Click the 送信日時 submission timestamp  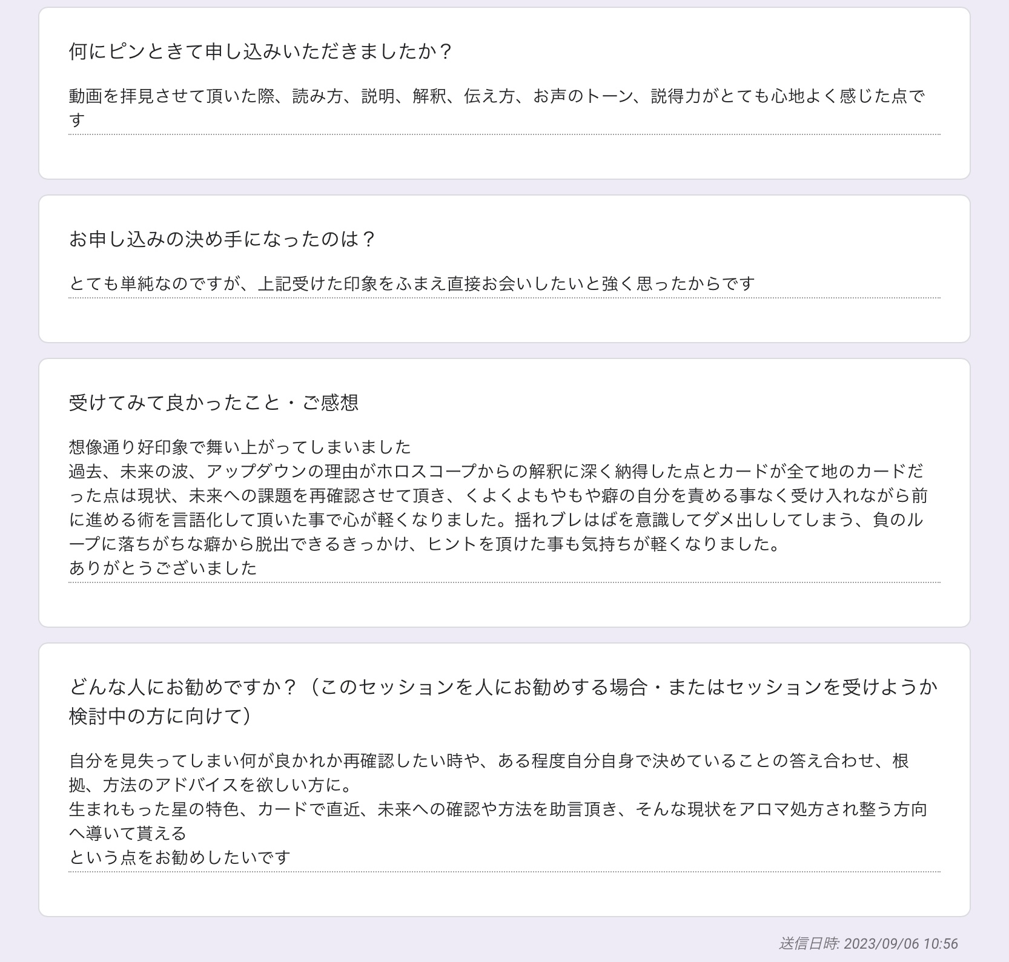tap(868, 943)
